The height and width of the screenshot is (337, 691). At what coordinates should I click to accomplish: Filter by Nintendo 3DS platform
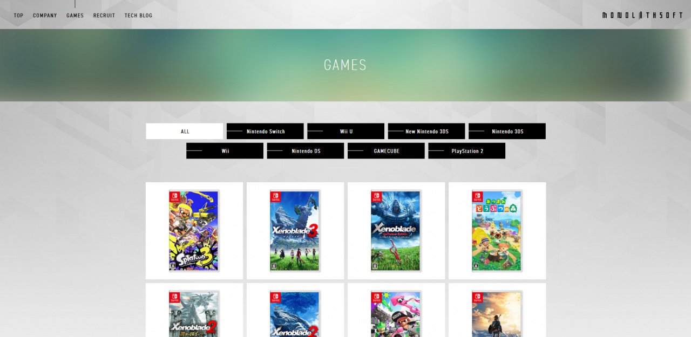507,131
